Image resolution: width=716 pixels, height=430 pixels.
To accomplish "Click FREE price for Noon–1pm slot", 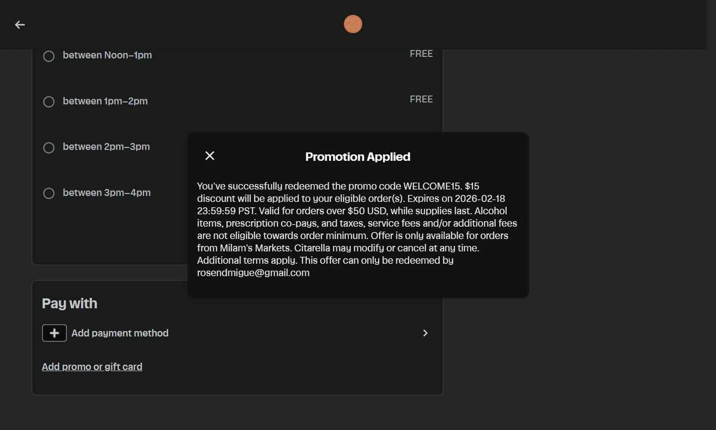I will [421, 53].
